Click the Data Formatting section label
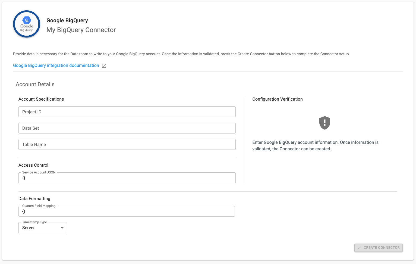This screenshot has width=416, height=264. [34, 199]
